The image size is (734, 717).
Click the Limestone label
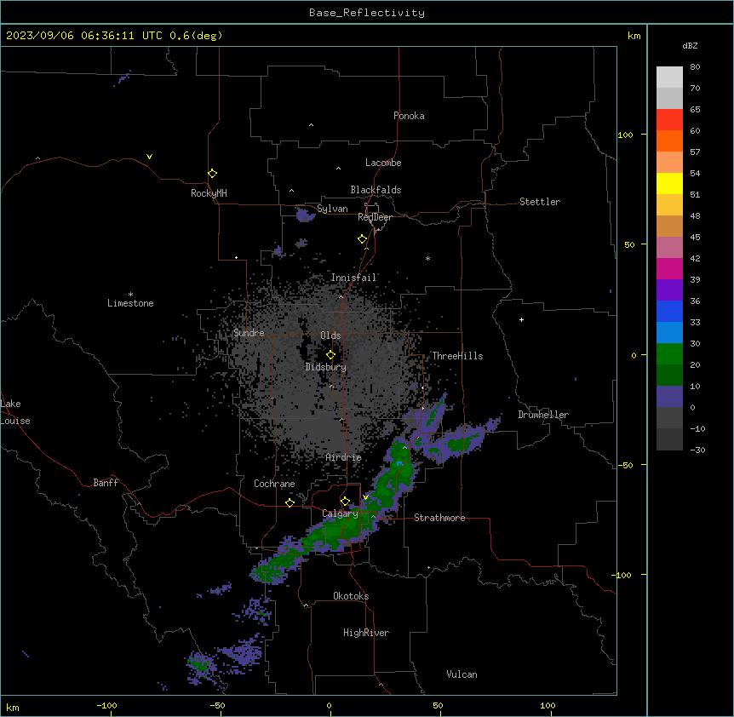tap(130, 303)
